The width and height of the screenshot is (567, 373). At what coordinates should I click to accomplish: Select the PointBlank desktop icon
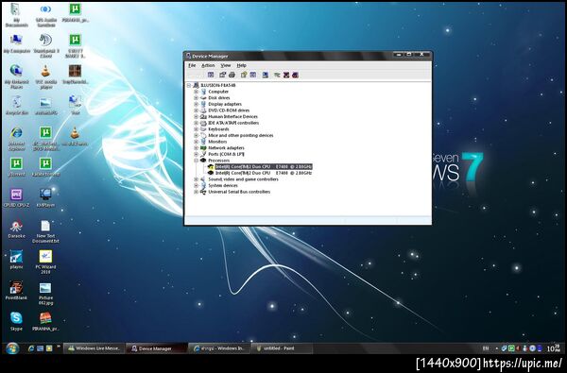click(x=16, y=291)
